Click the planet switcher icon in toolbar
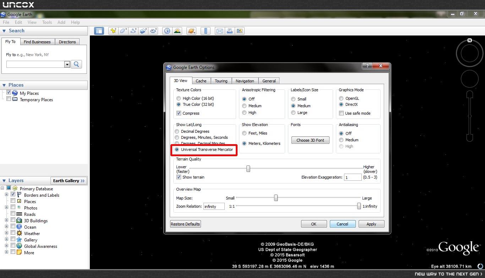The image size is (485, 278). pos(191,31)
